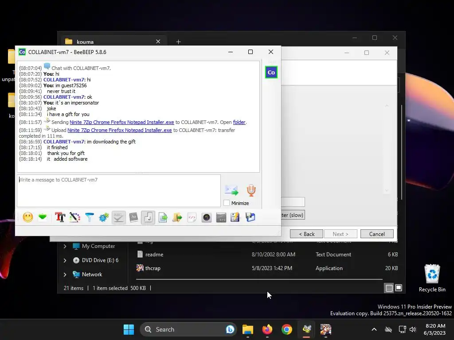Click the taskbar Search box
This screenshot has height=340, width=454.
[188, 329]
